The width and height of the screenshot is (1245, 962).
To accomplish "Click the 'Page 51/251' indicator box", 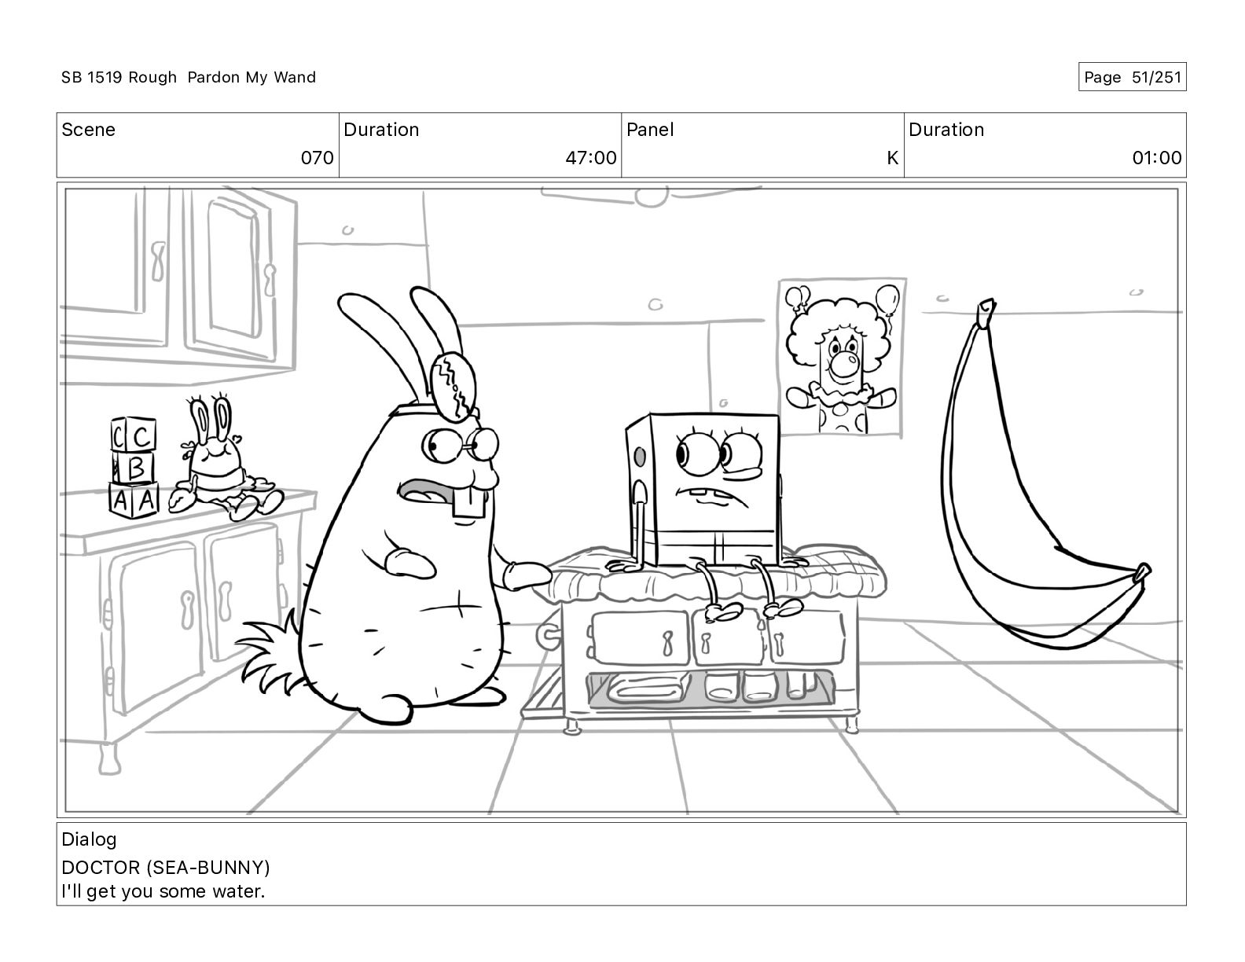I will (x=1132, y=77).
